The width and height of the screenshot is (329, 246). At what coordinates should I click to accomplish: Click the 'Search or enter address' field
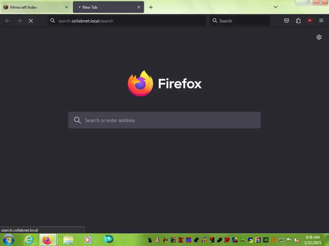164,120
